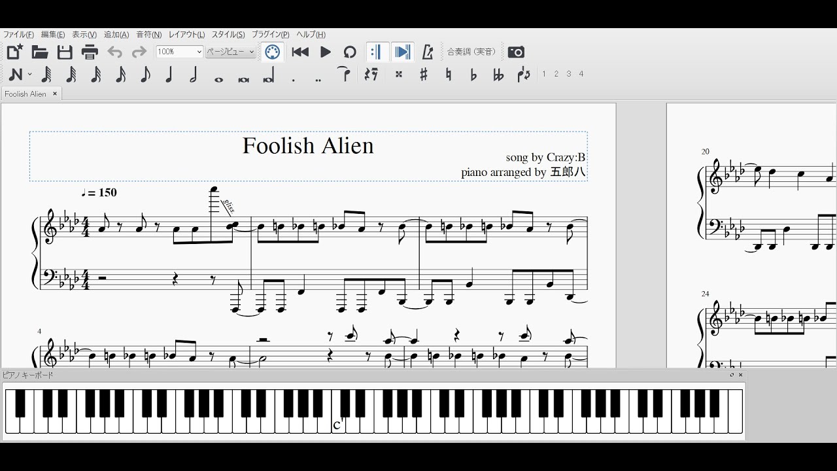
Task: Apply double sharp accidental
Action: coord(399,75)
